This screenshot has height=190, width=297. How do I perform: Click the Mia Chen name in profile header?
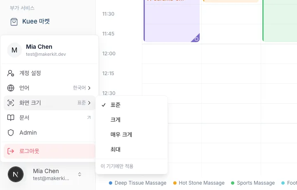pos(39,47)
